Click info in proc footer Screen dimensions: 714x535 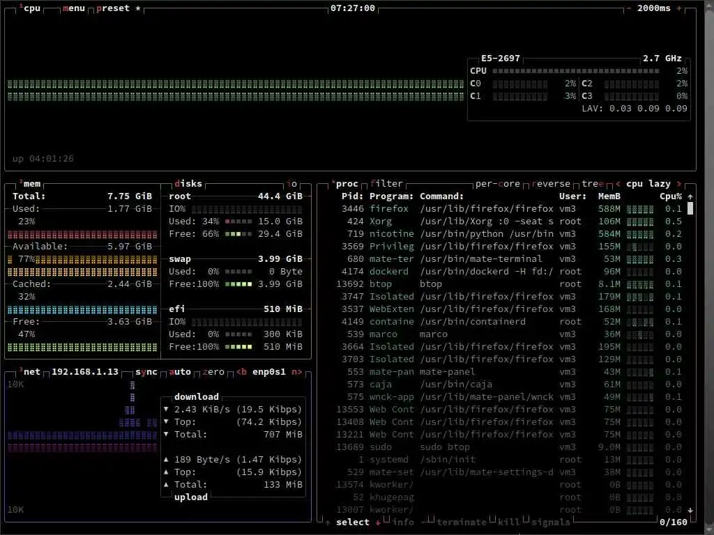403,522
